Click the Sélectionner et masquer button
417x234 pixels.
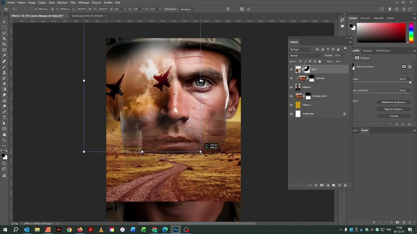coord(394,102)
